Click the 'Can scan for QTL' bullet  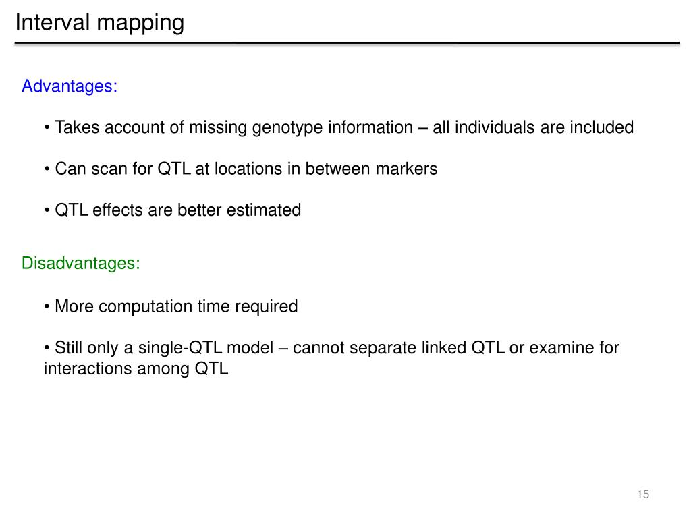(241, 169)
